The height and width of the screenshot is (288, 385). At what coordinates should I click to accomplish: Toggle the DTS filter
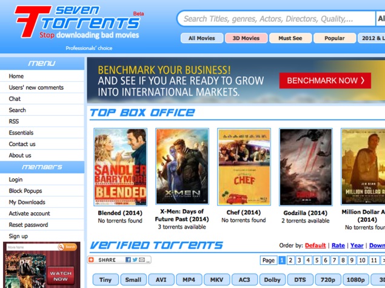click(x=300, y=280)
